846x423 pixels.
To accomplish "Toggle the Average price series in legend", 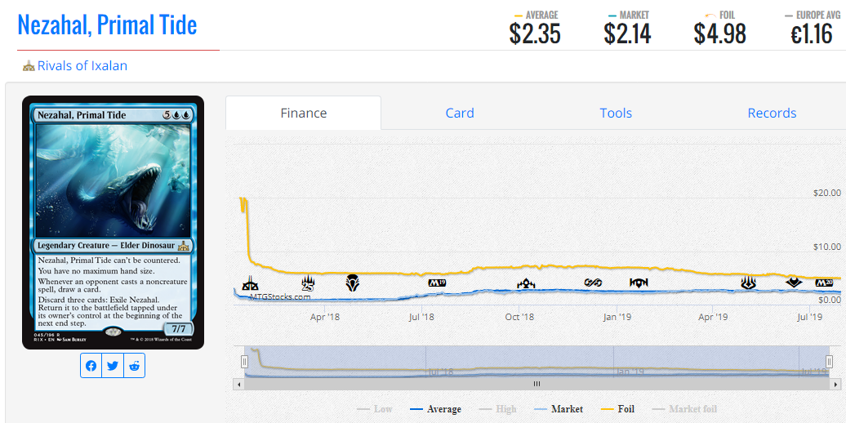I will [435, 409].
